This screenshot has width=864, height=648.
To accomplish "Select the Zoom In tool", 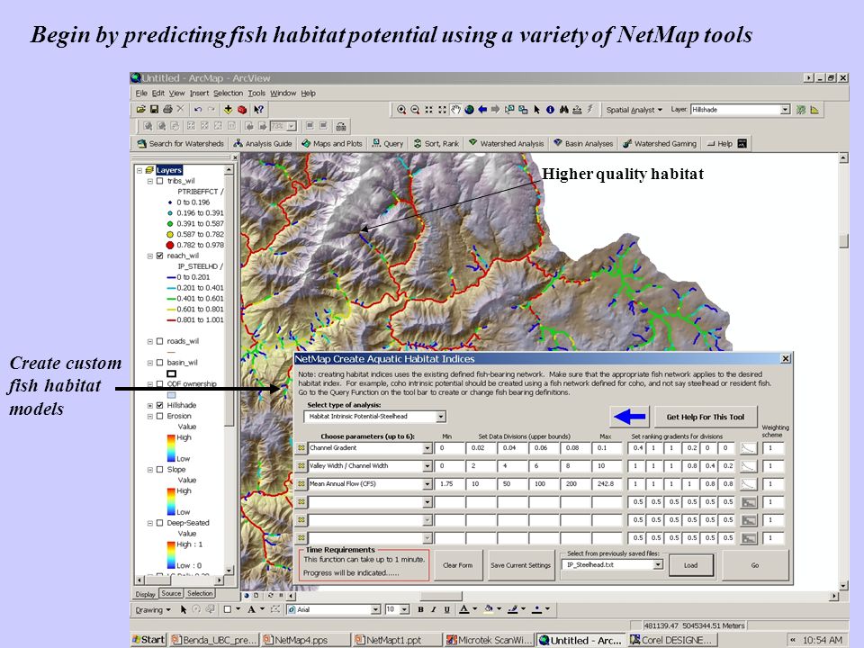I will [x=401, y=110].
